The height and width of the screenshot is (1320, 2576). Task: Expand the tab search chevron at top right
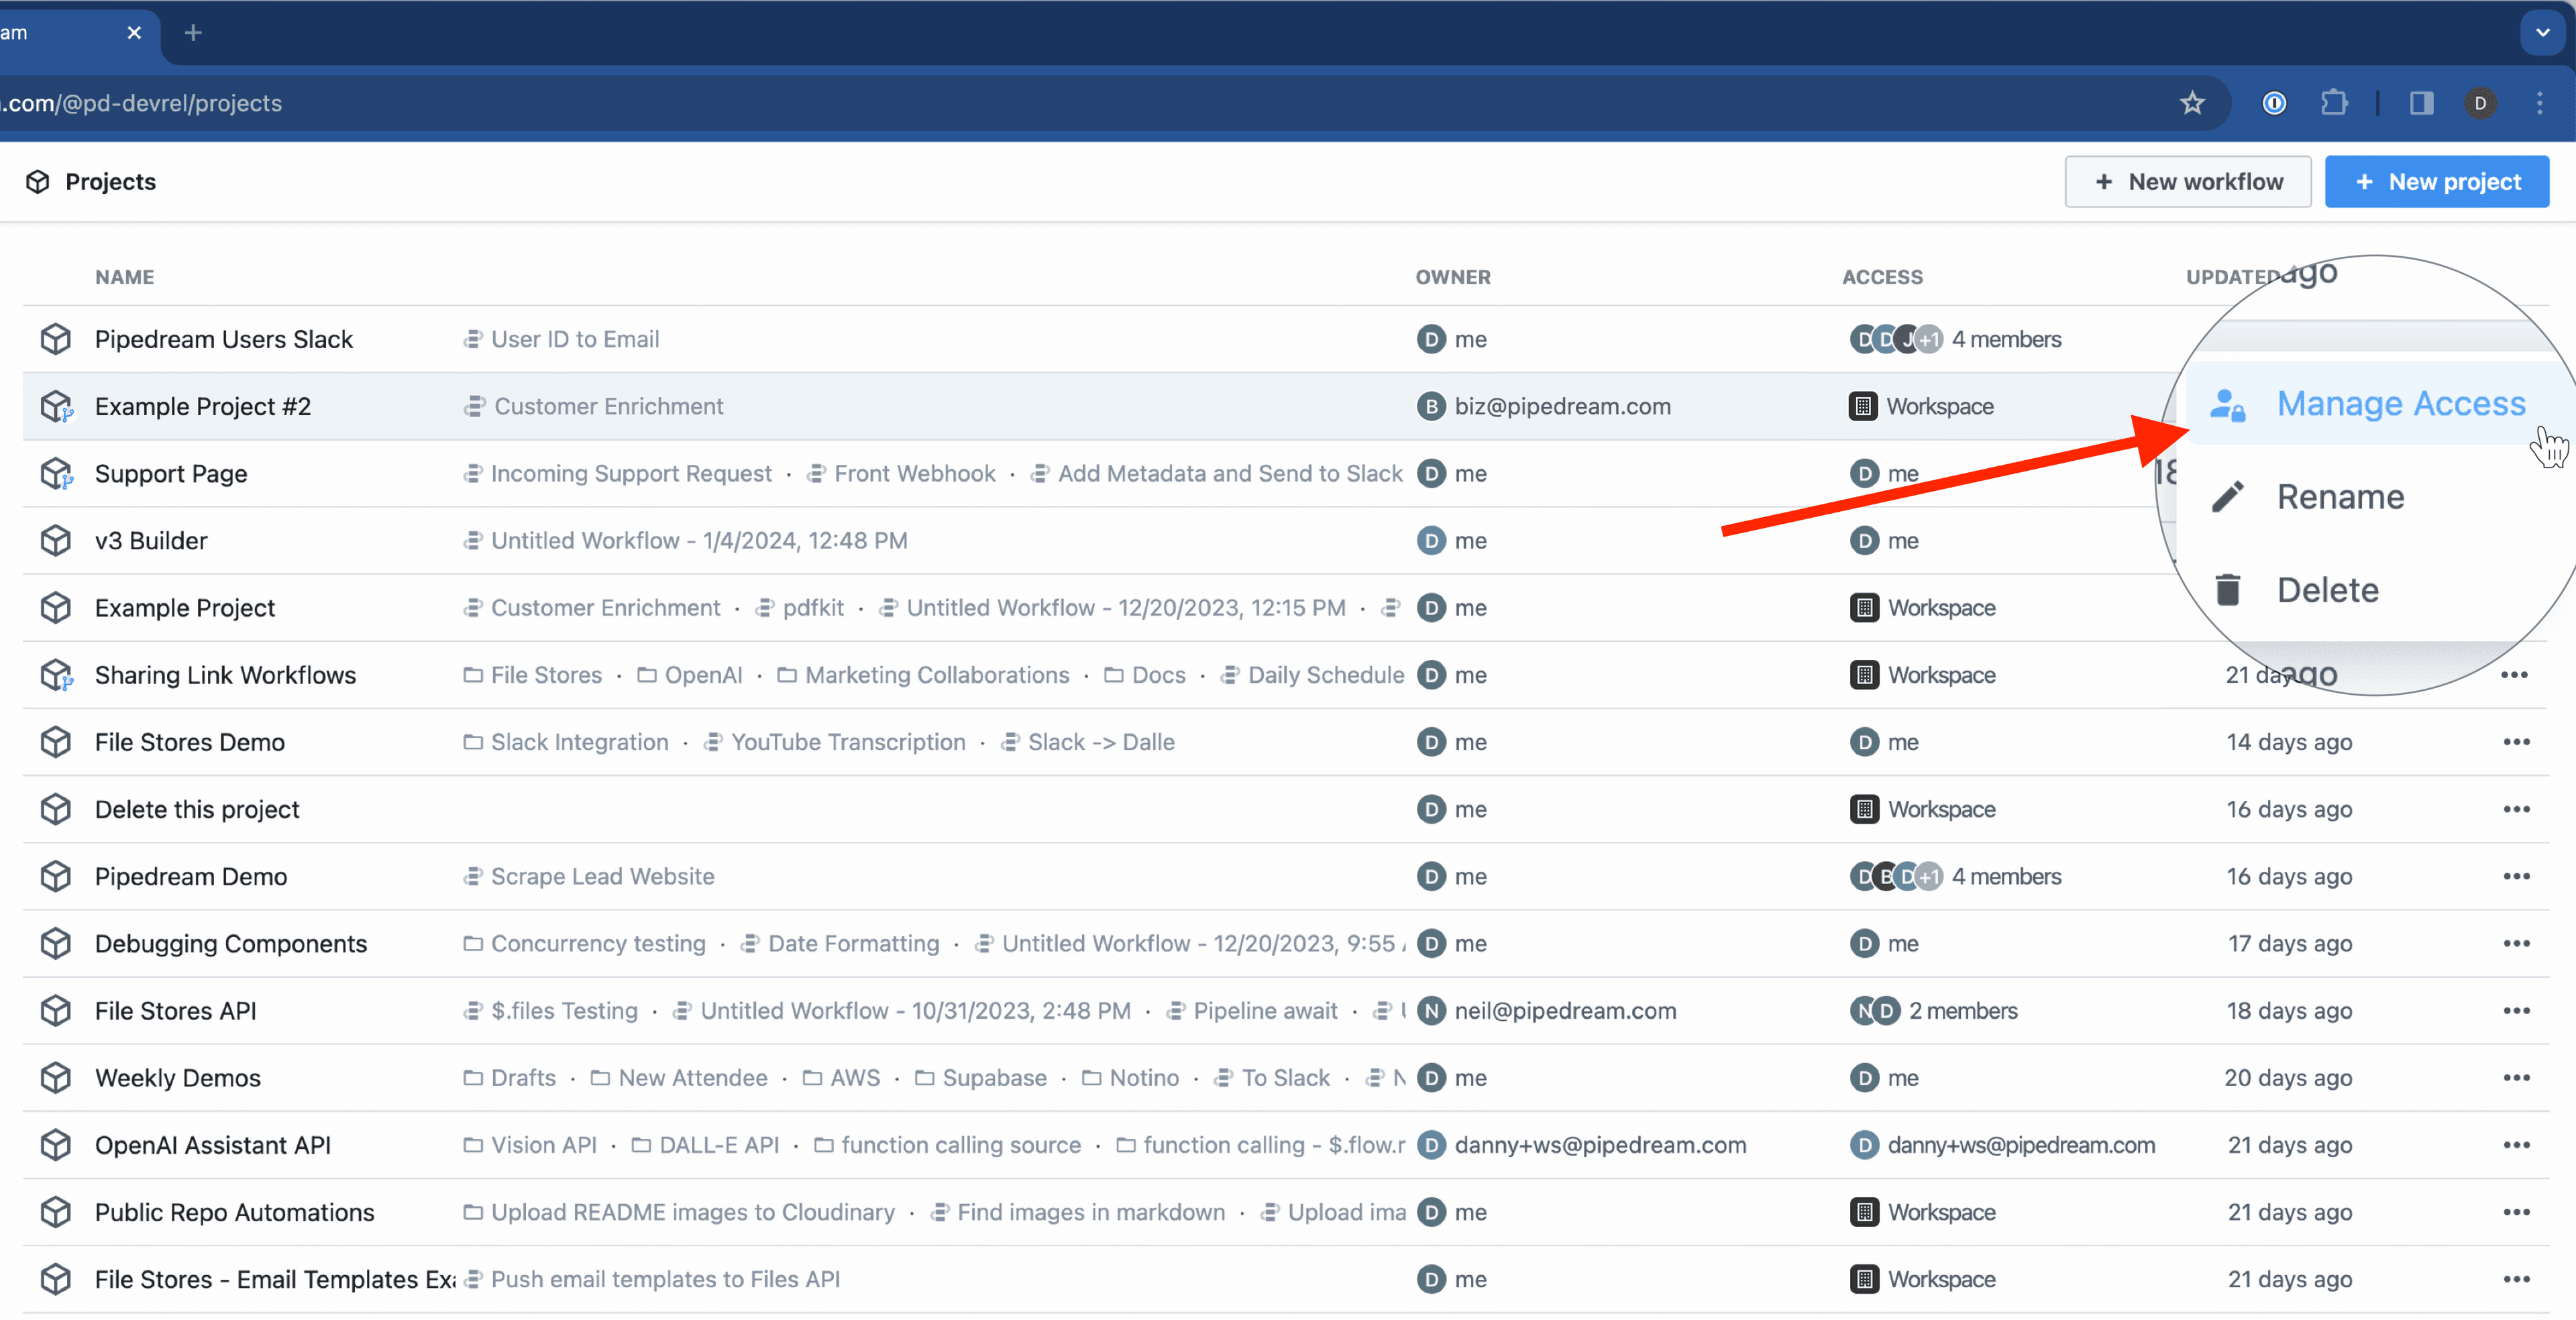tap(2542, 33)
